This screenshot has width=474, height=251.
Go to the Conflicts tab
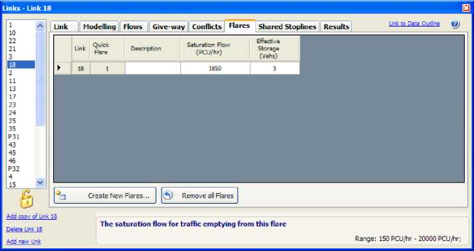coord(207,27)
